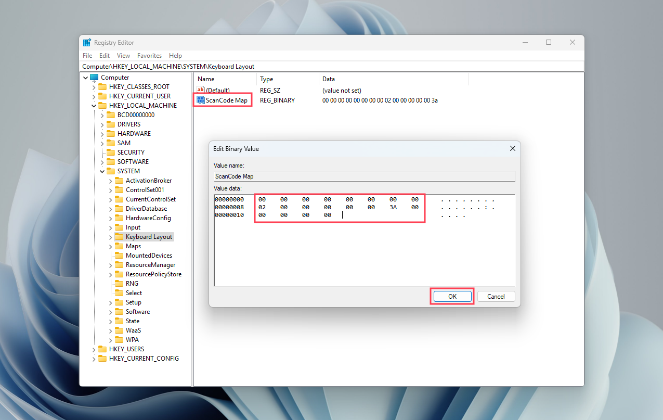Click the registry path address bar
The image size is (663, 420).
coord(332,67)
